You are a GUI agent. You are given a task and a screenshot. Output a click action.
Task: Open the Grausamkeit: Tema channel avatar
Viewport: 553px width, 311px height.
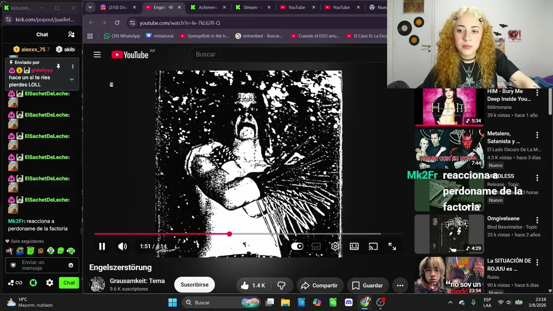click(x=97, y=284)
